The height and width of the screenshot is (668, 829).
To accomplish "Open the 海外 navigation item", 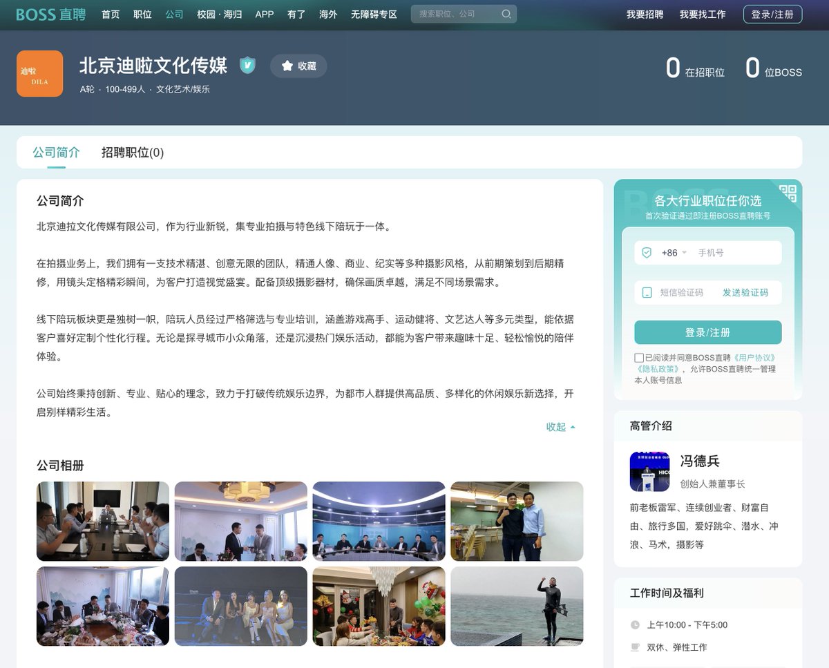I will (328, 14).
